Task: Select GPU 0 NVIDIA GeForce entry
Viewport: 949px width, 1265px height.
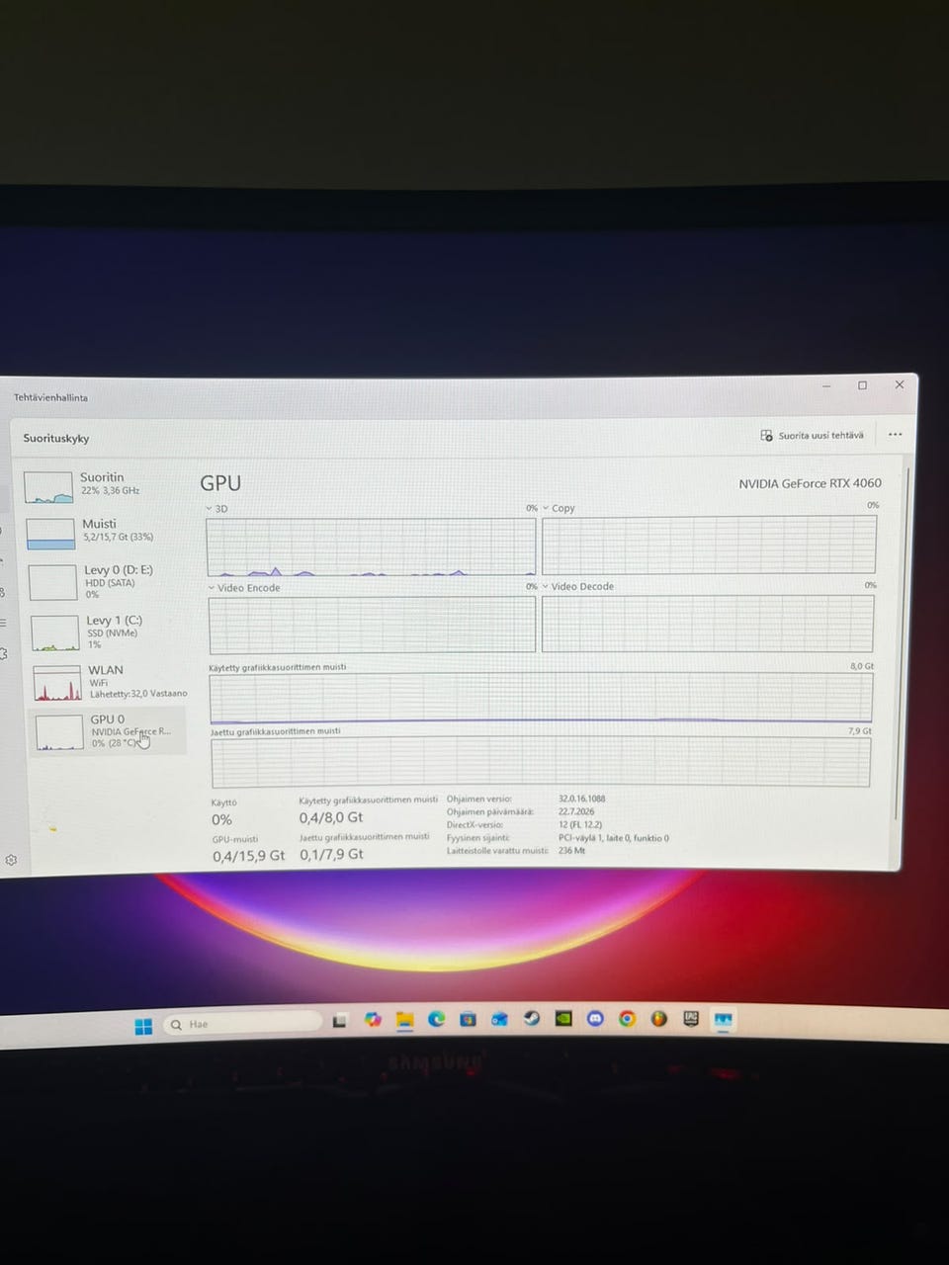Action: 108,731
